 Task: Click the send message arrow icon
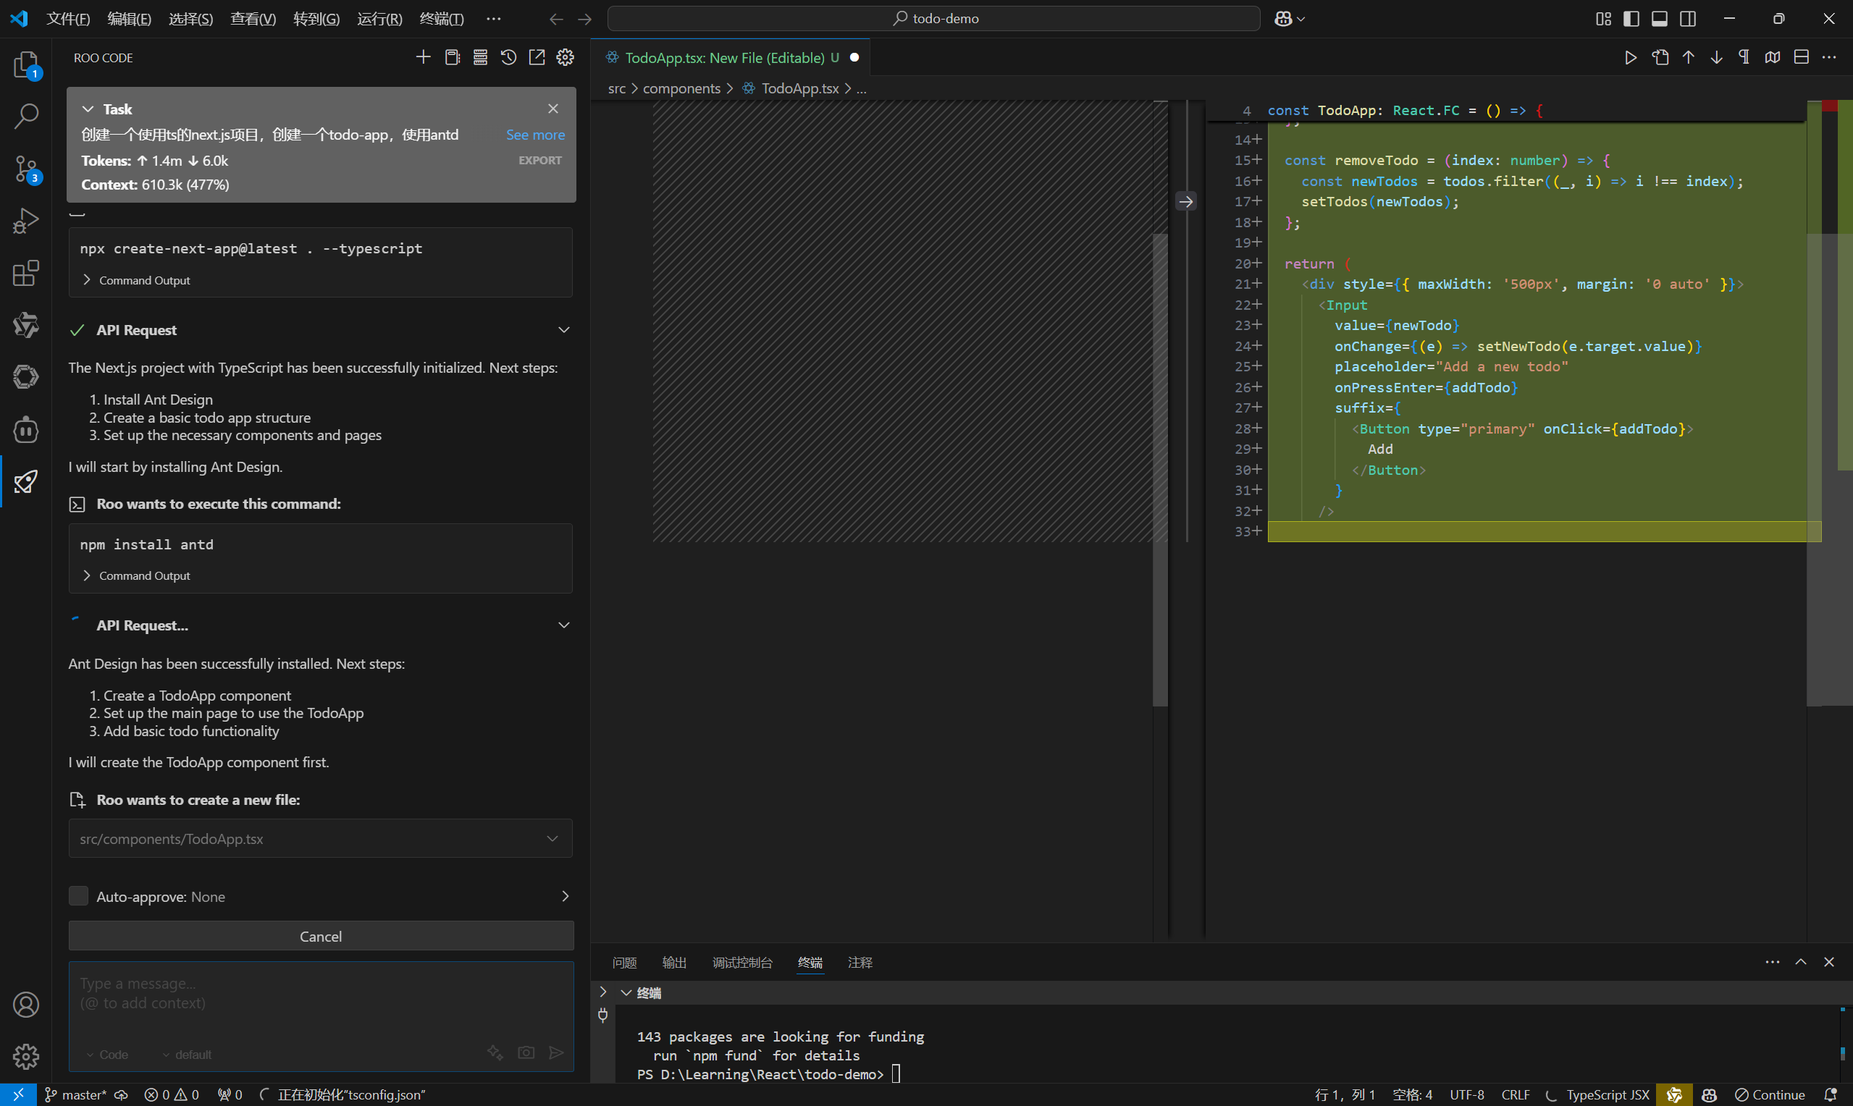(556, 1052)
